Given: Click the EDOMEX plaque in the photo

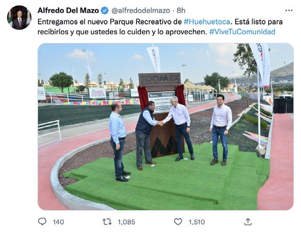Looking at the screenshot, I should [x=160, y=79].
